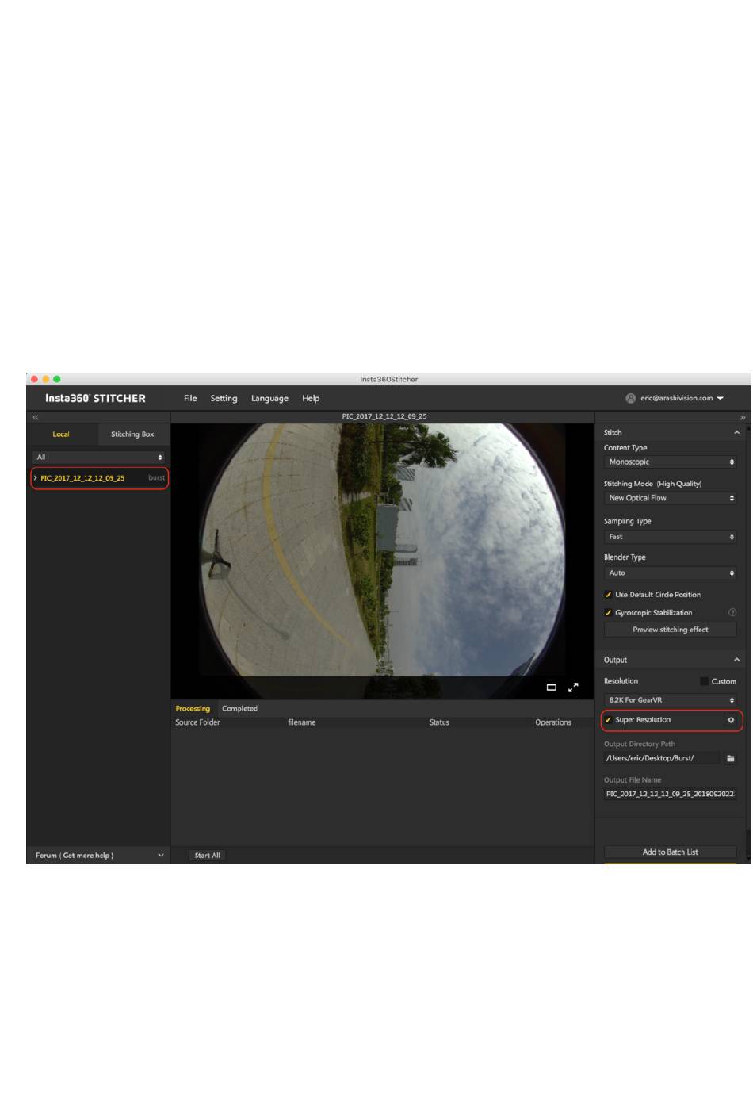Click the Output File Name field

point(671,794)
